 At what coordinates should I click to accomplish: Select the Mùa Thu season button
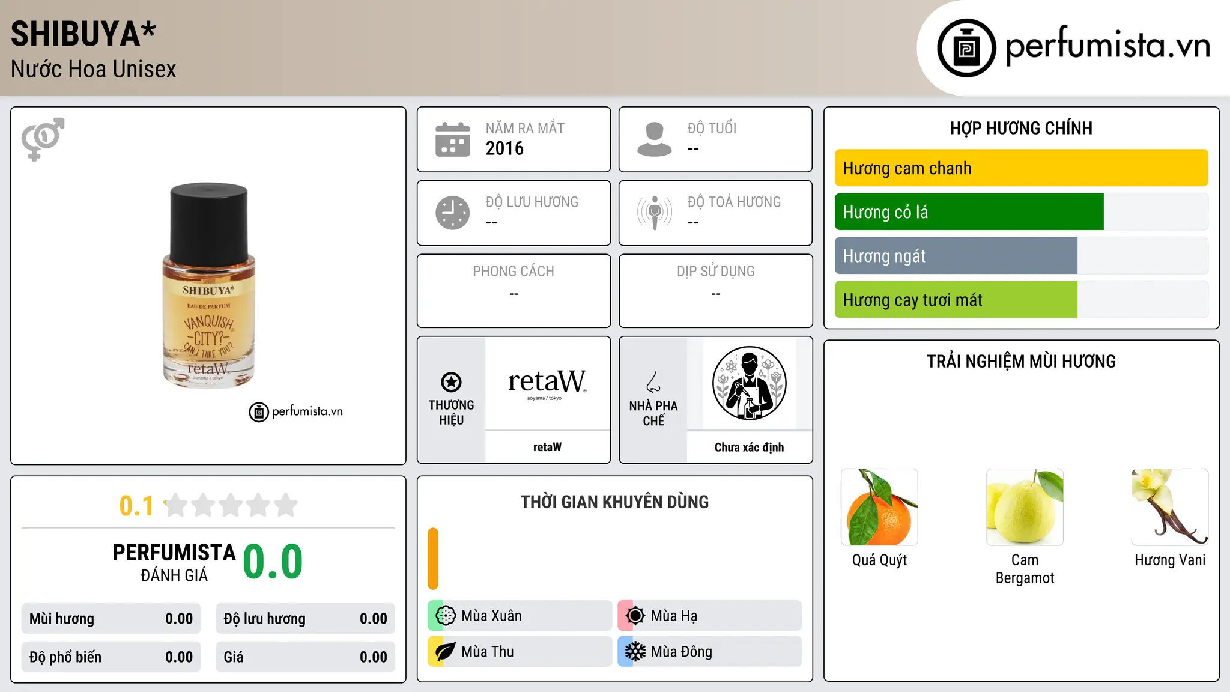[520, 652]
